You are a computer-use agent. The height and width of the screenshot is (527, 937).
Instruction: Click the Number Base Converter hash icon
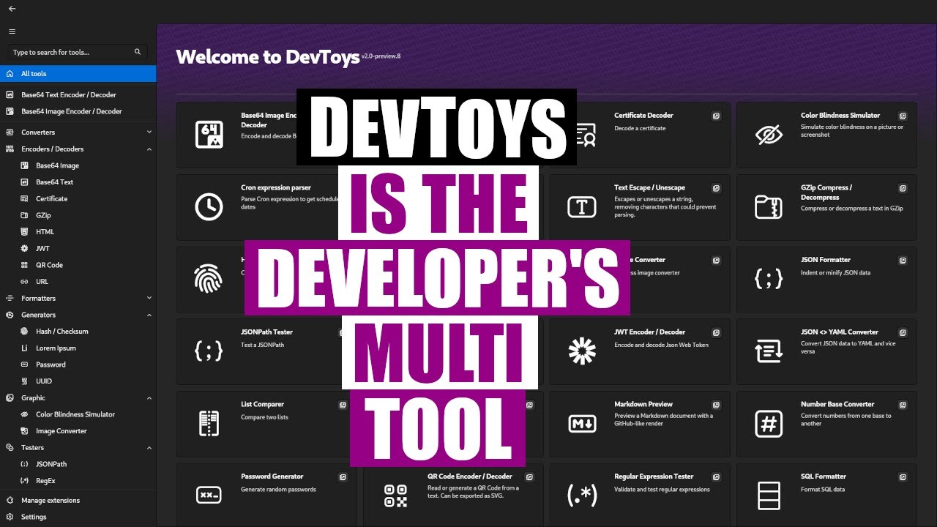tap(769, 423)
